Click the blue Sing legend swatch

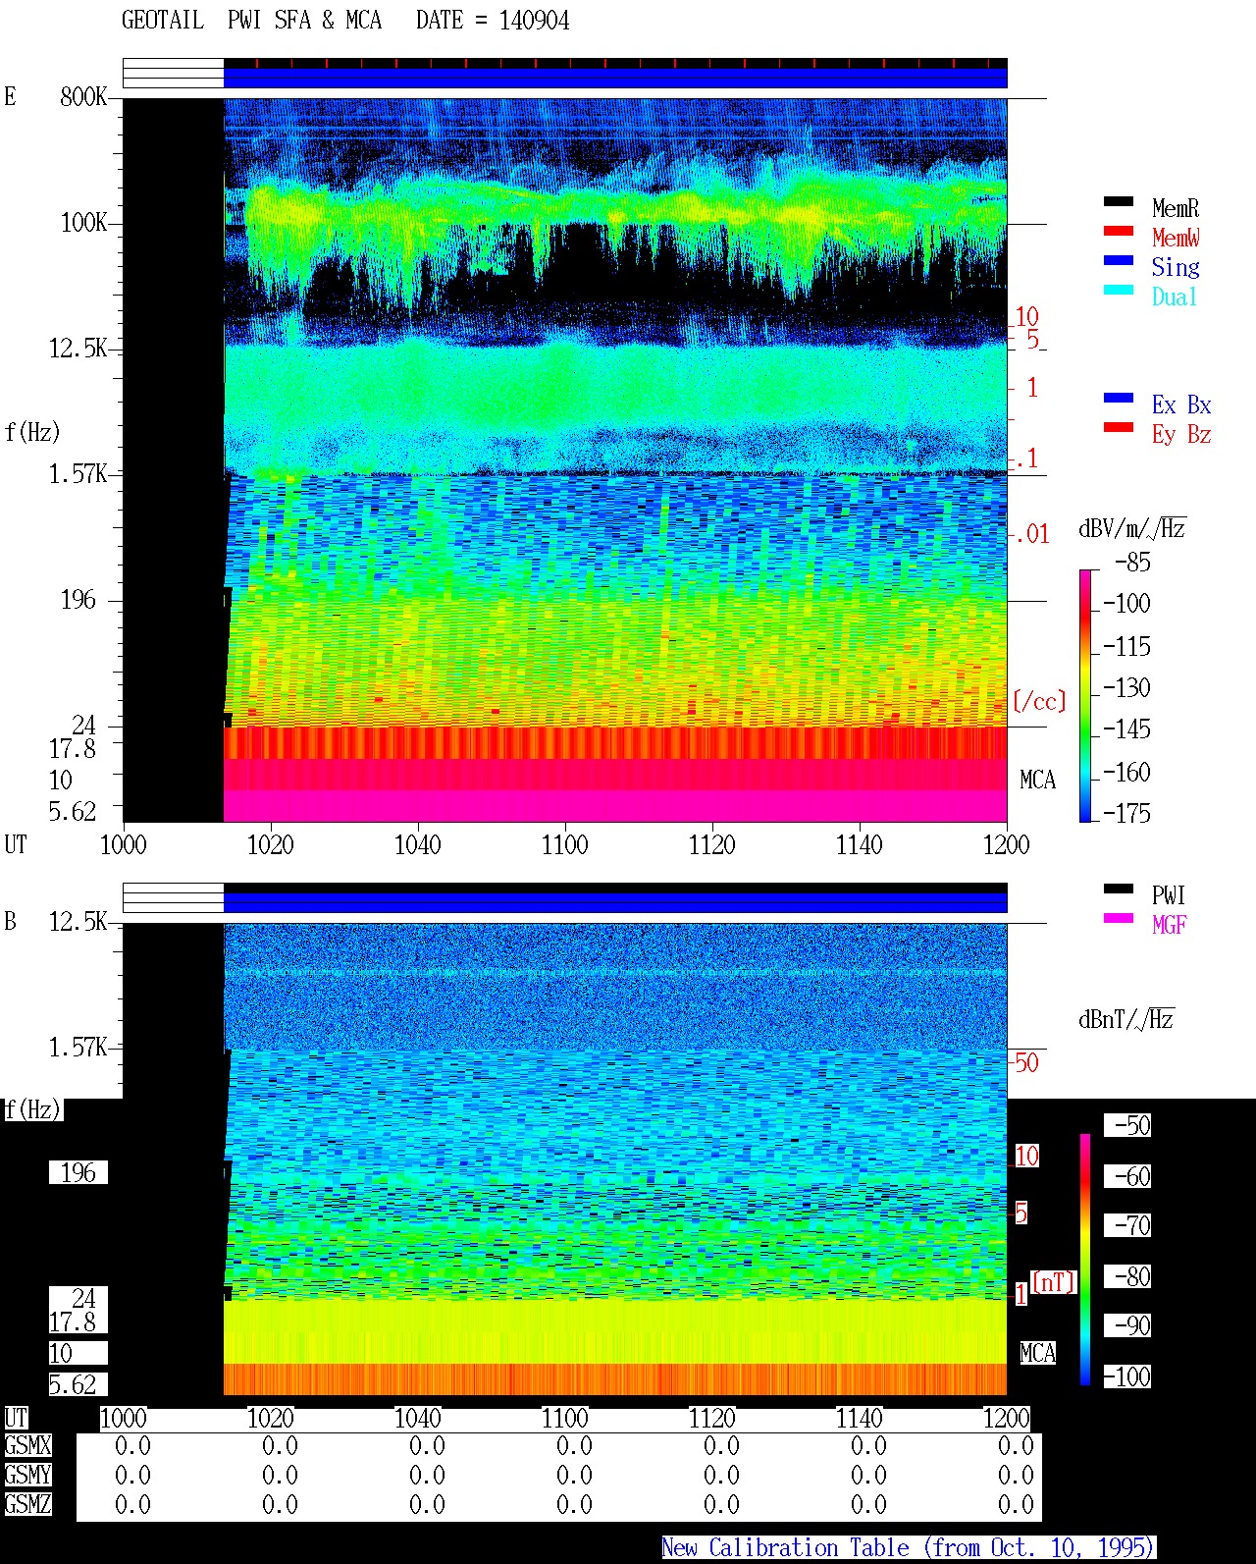click(x=1119, y=260)
